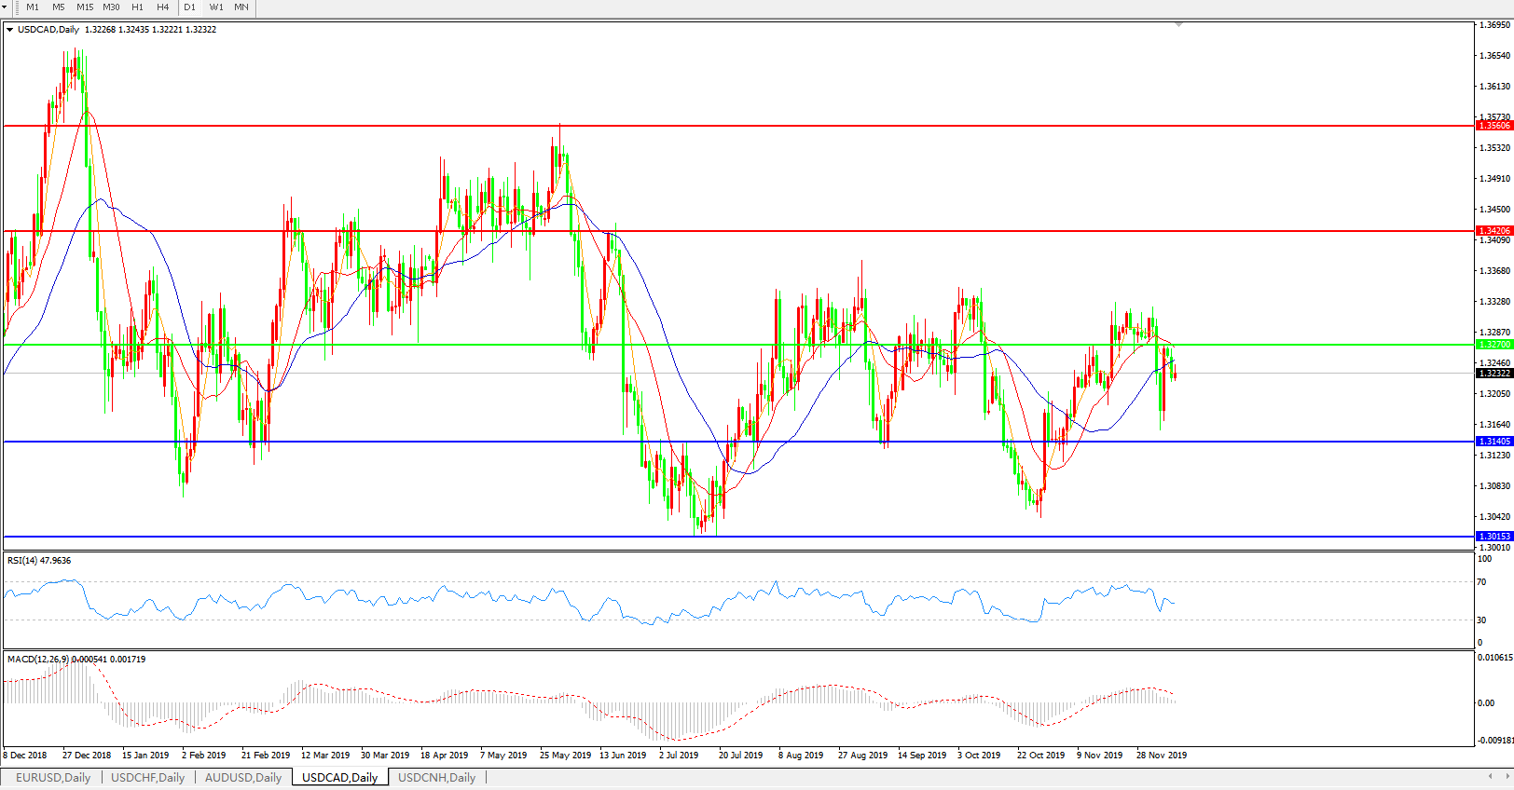Switch chart to H1 timeframe

138,7
